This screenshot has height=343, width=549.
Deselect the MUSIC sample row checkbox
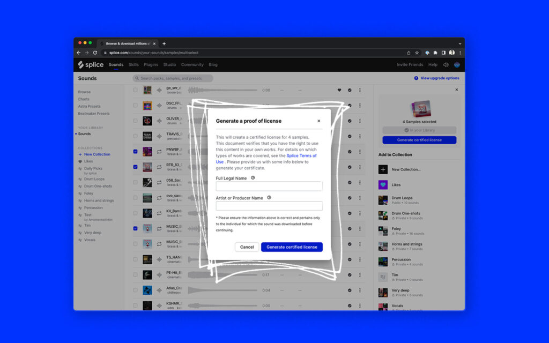135,228
